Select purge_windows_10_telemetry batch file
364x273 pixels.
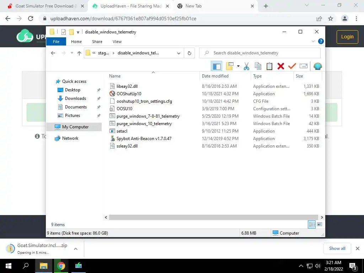[144, 124]
